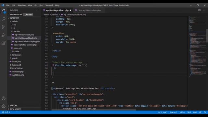Click the code minimap
This screenshot has width=208, height=117.
(197, 46)
